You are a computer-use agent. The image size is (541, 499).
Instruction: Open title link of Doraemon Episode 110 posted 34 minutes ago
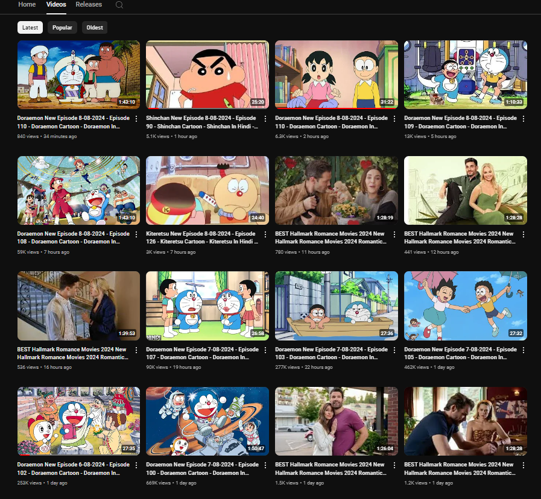[x=74, y=122]
